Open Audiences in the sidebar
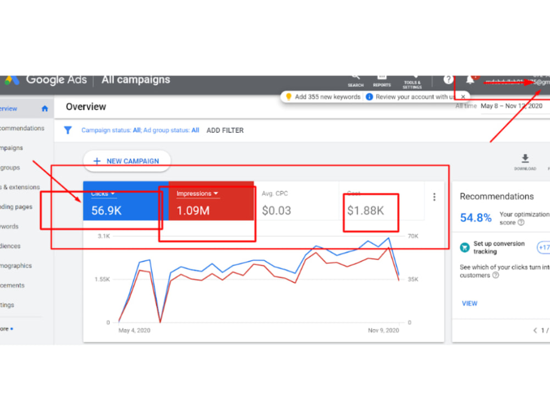Screen dimensions: 550x413 coord(10,246)
